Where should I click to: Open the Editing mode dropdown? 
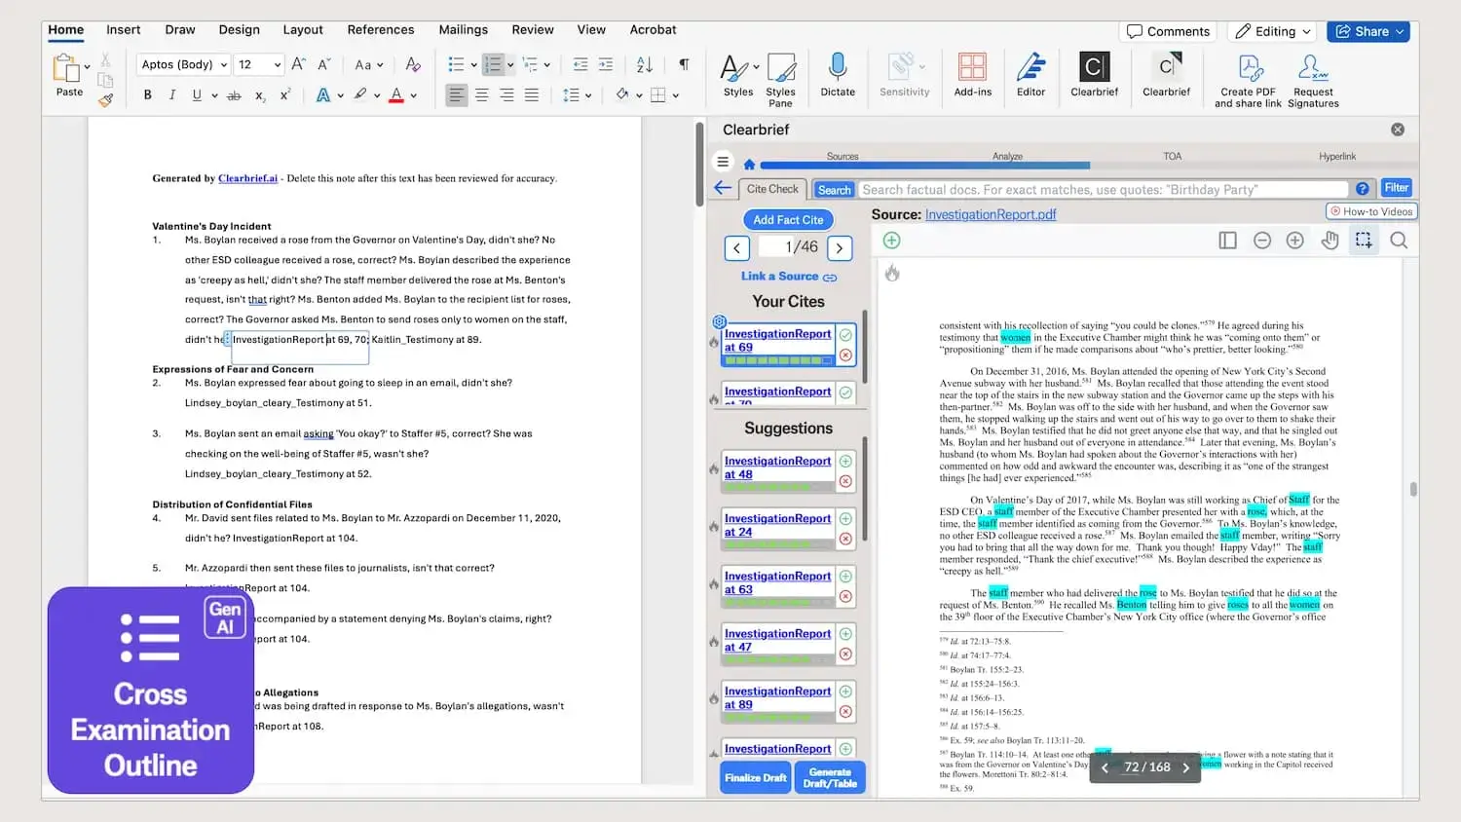[x=1272, y=30]
